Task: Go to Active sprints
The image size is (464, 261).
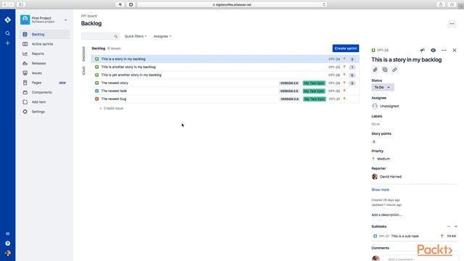Action: point(45,44)
